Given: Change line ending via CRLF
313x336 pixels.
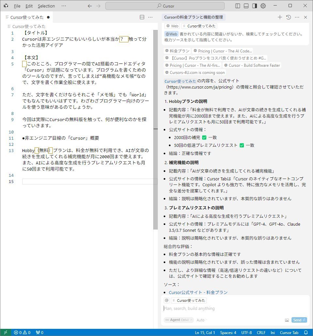Looking at the screenshot, I should [261, 332].
